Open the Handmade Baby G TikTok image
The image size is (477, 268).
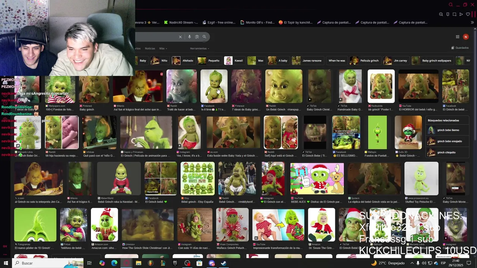[350, 86]
